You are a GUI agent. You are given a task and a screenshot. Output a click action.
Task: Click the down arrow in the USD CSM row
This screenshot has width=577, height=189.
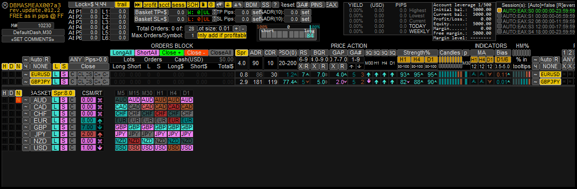click(100, 148)
